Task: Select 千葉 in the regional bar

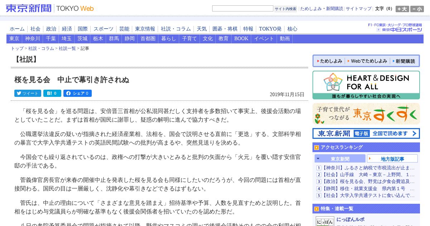Action: [51, 39]
